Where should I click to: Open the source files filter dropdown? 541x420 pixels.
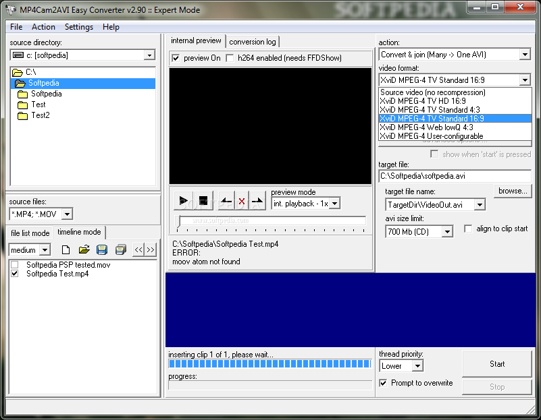[68, 214]
